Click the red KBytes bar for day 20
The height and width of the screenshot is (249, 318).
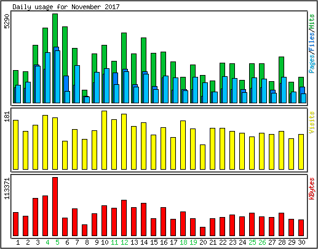[x=202, y=231]
